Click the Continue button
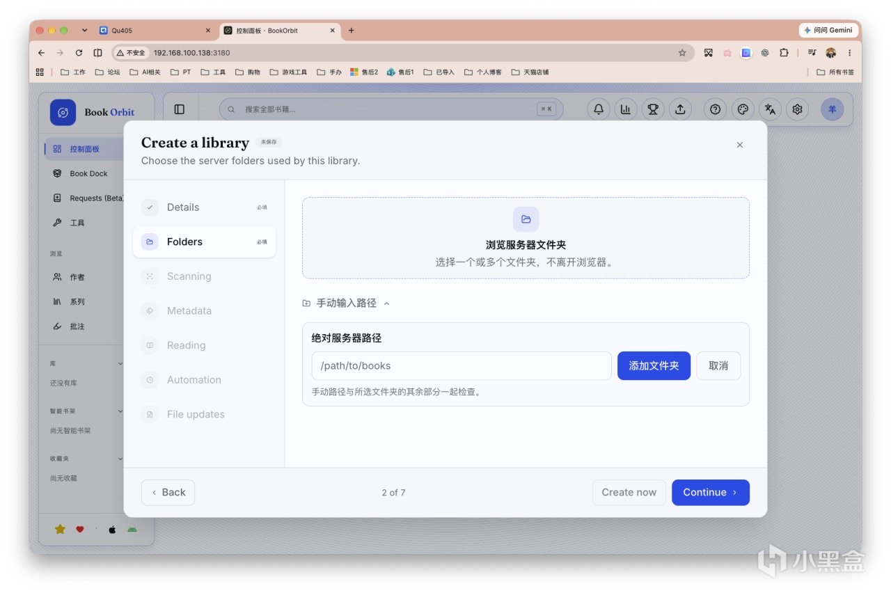The width and height of the screenshot is (891, 593). click(x=710, y=492)
